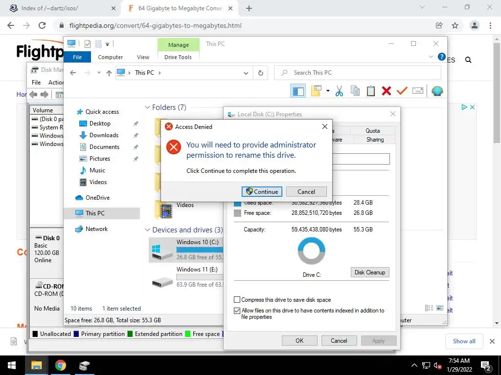501x375 pixels.
Task: Open the Chrome tab search chevron
Action: click(x=422, y=7)
